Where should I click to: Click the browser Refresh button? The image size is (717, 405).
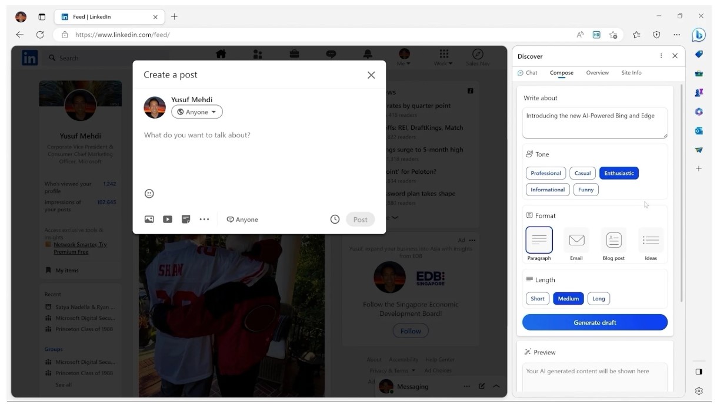(x=40, y=35)
